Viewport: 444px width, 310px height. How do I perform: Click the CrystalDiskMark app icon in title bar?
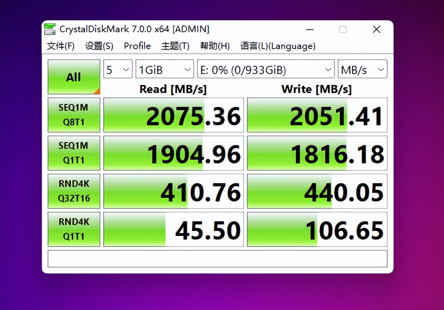point(50,29)
